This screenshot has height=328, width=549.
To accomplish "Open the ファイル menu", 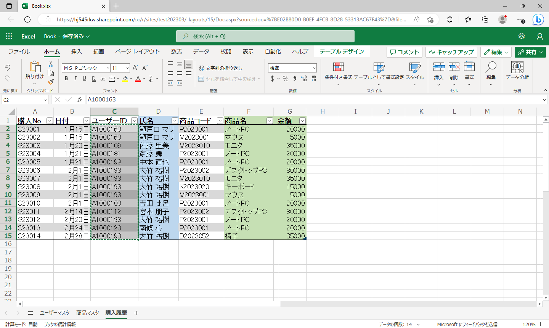I will point(19,51).
